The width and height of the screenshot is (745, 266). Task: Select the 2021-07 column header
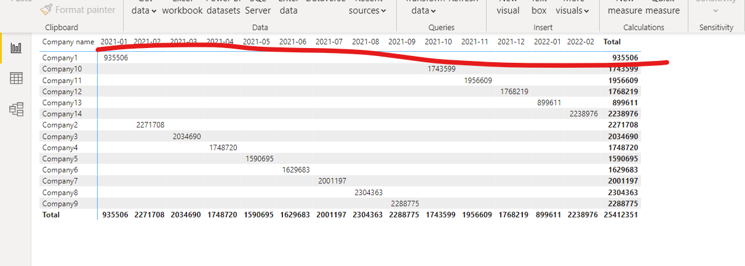(329, 42)
